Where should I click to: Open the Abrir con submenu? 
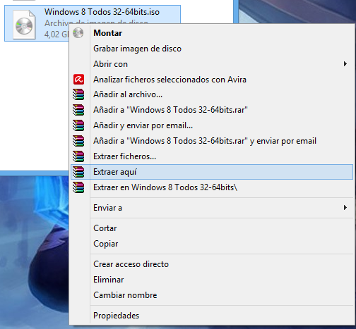click(x=212, y=64)
